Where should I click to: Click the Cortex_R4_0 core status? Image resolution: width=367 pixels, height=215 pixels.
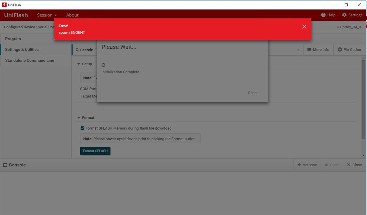tap(349, 27)
